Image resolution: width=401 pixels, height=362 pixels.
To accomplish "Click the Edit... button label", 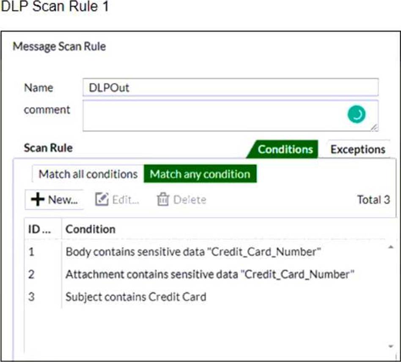I will 126,200.
